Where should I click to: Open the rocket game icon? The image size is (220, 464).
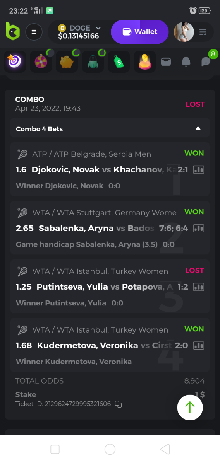(x=93, y=61)
